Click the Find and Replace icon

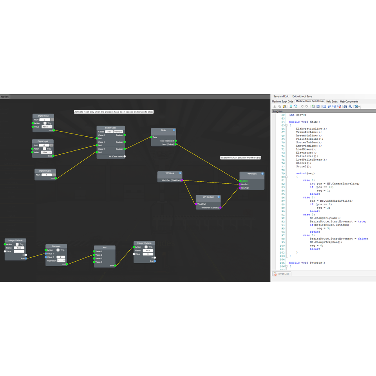tap(350, 107)
